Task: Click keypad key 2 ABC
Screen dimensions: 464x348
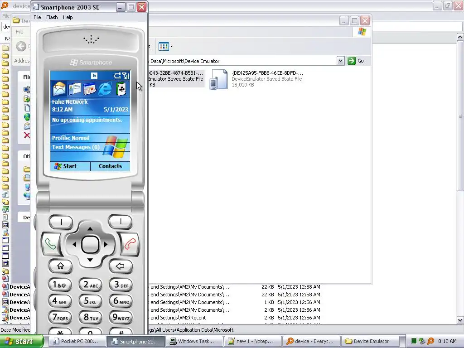Action: tap(90, 285)
